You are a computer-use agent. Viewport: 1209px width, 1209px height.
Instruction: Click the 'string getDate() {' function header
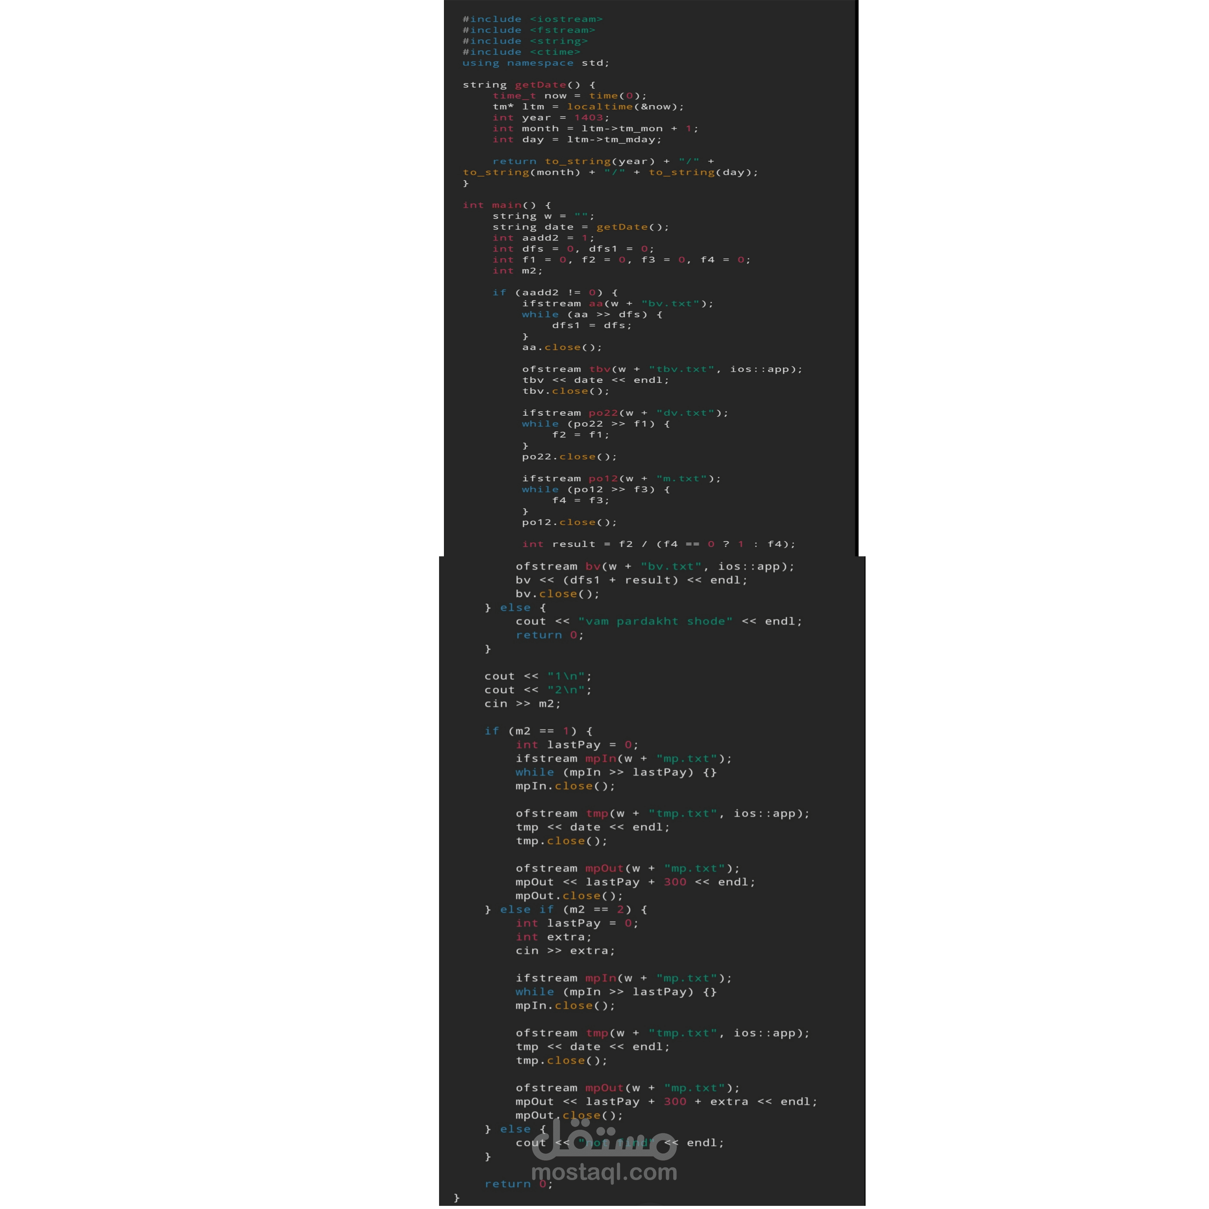coord(529,85)
